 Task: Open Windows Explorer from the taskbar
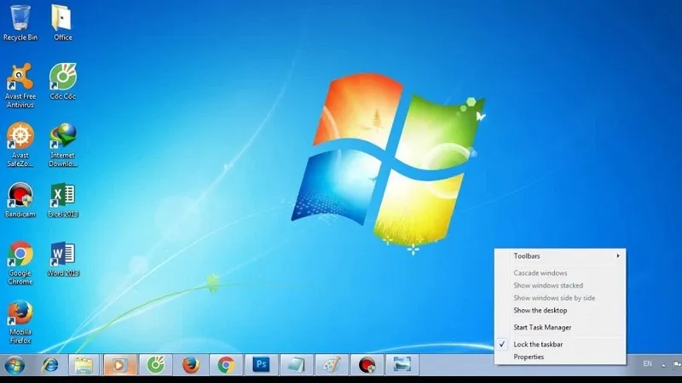[84, 365]
